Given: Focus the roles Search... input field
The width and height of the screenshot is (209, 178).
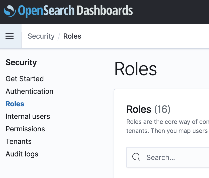Looking at the screenshot, I should (175, 157).
